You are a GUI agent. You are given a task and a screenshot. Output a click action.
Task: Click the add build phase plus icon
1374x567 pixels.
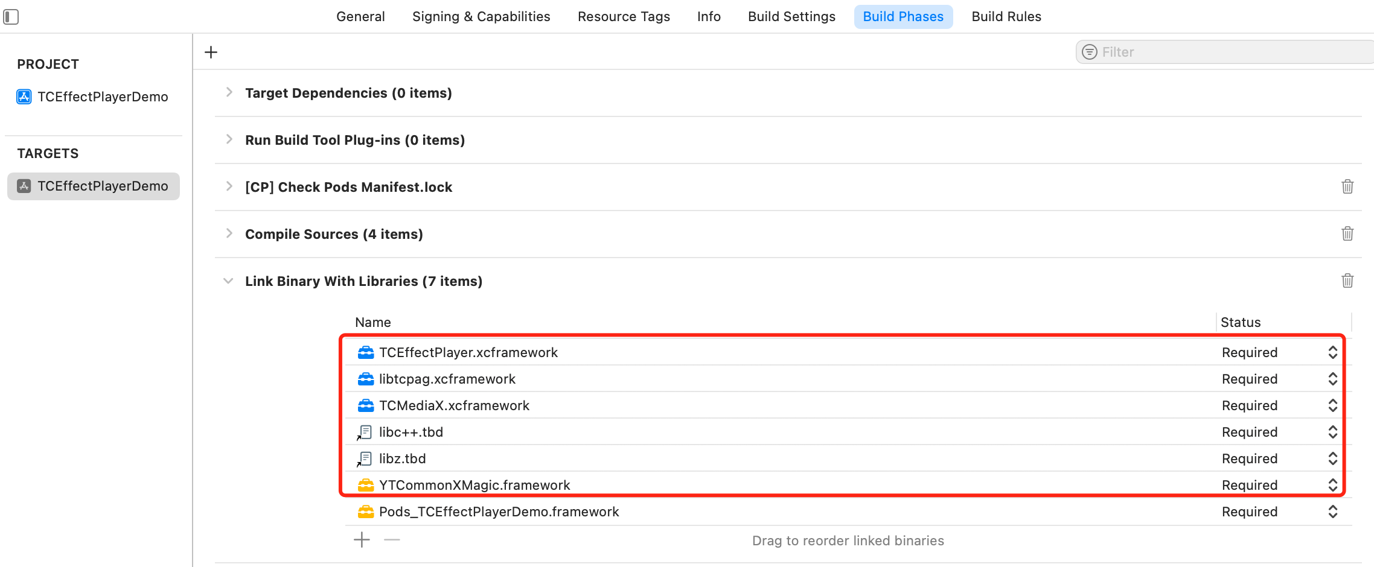coord(211,52)
